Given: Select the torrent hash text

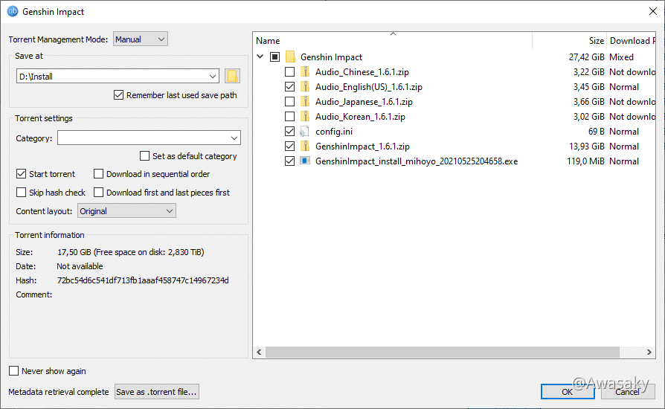Looking at the screenshot, I should [143, 280].
